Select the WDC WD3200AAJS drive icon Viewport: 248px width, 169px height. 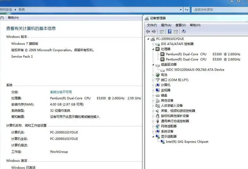pos(162,70)
